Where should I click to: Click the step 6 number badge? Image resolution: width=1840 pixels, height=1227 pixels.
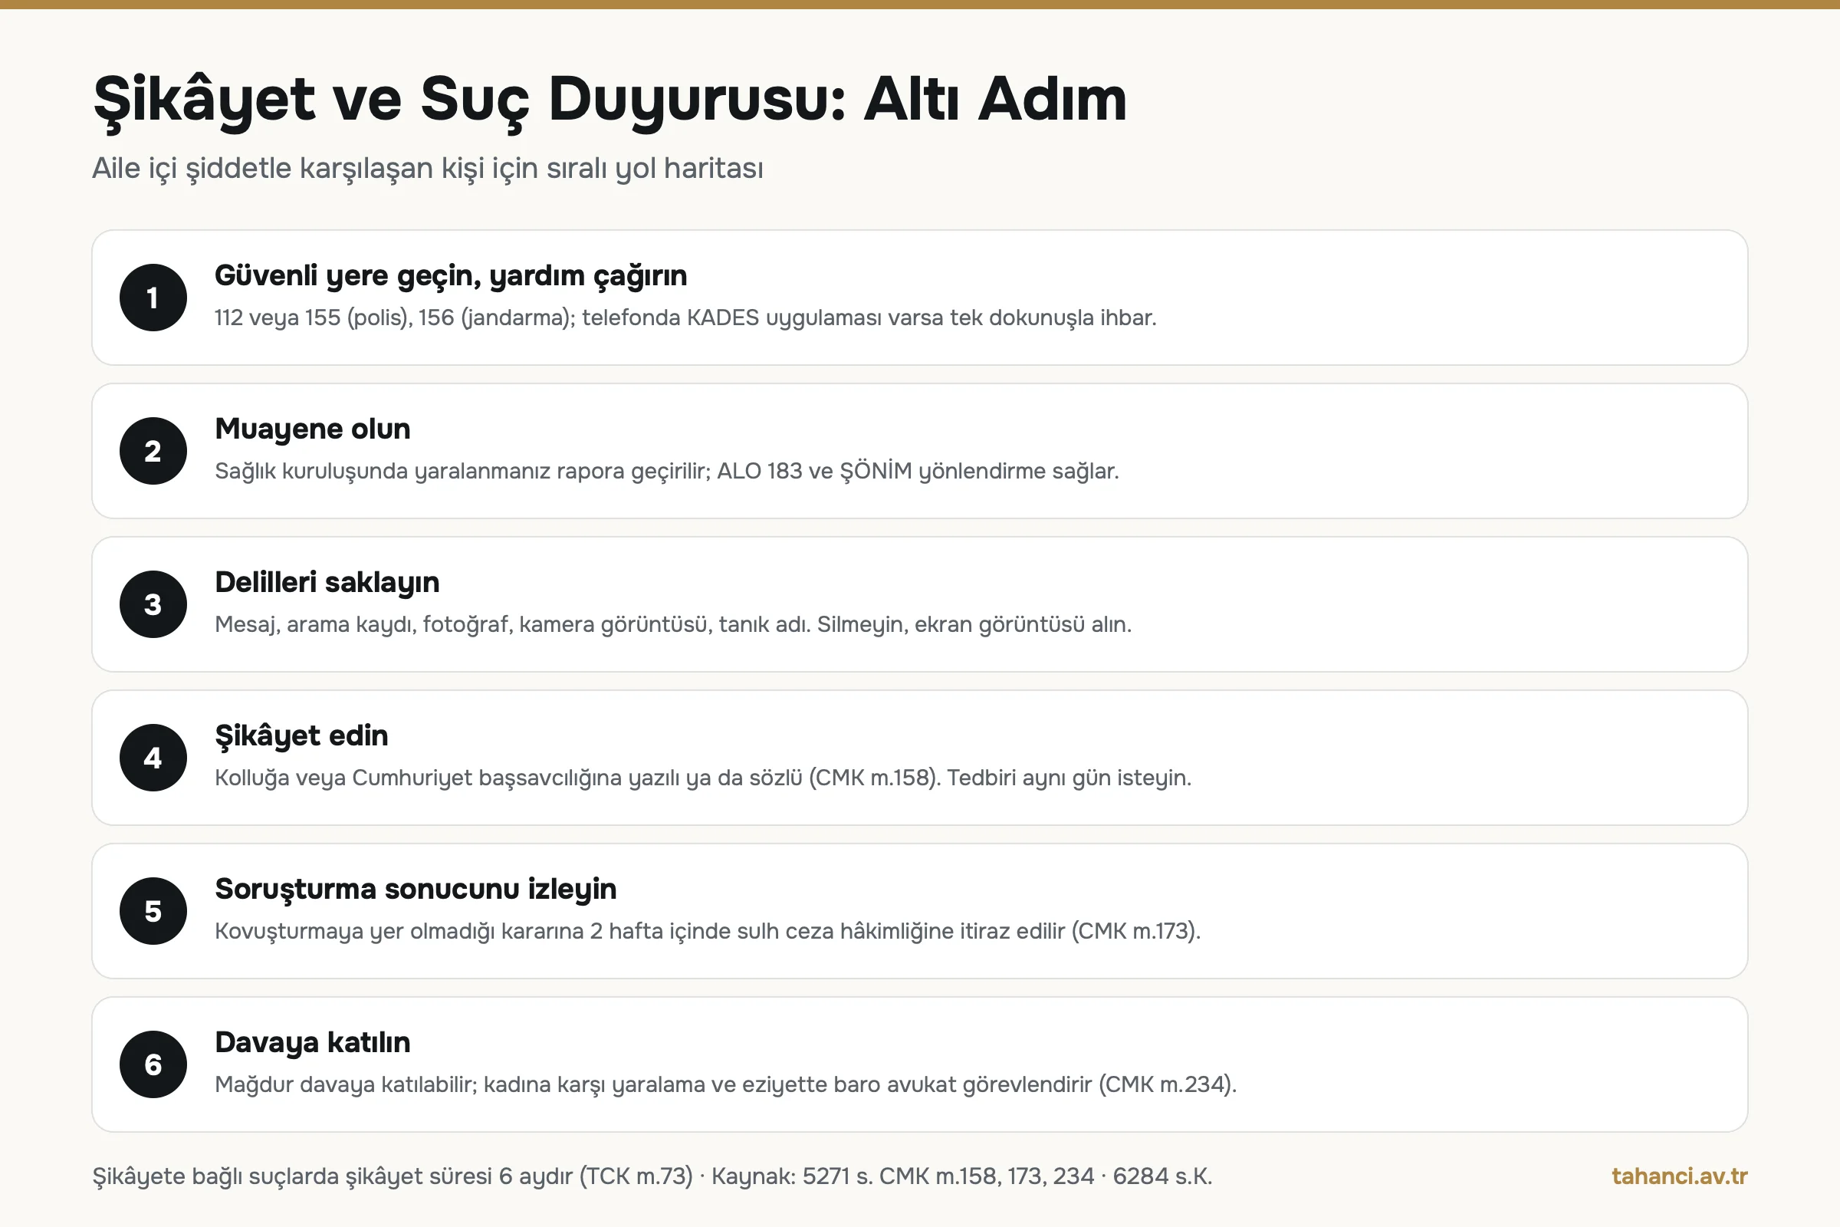coord(153,1064)
